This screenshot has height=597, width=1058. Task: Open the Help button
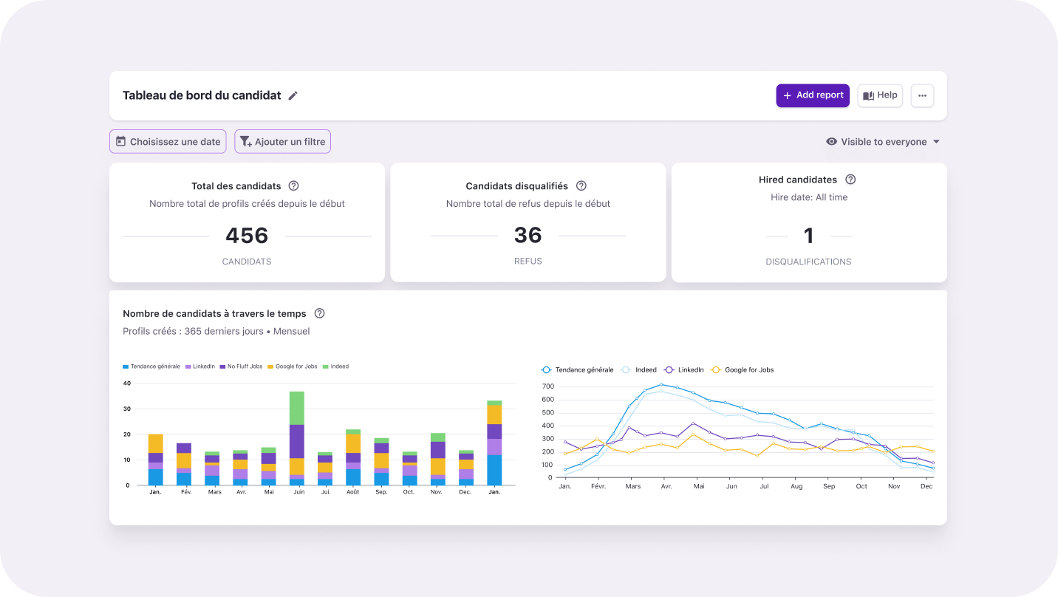pyautogui.click(x=879, y=95)
